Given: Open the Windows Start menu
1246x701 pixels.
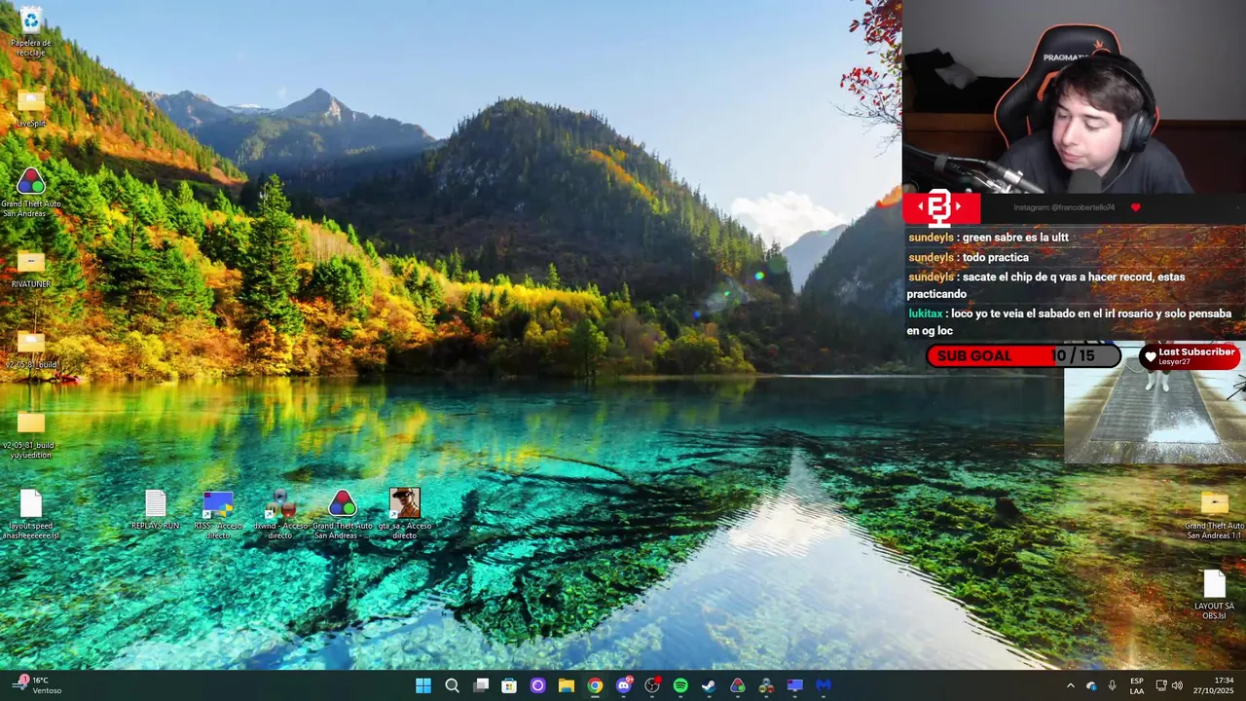Looking at the screenshot, I should (423, 685).
